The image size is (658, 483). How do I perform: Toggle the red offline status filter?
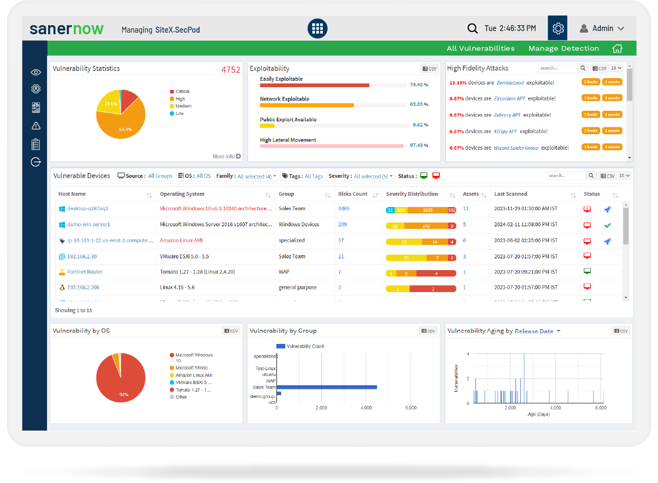(x=436, y=175)
